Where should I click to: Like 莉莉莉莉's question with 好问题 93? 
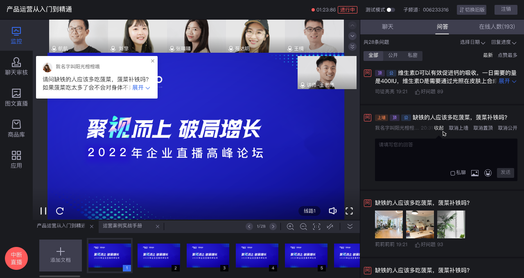point(429,245)
